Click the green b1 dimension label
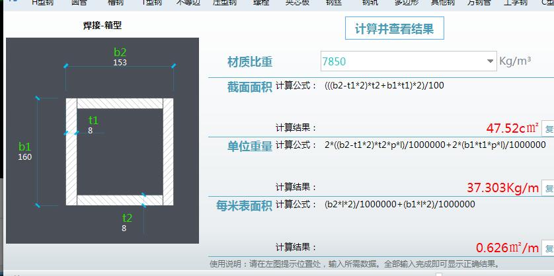 [x=24, y=147]
